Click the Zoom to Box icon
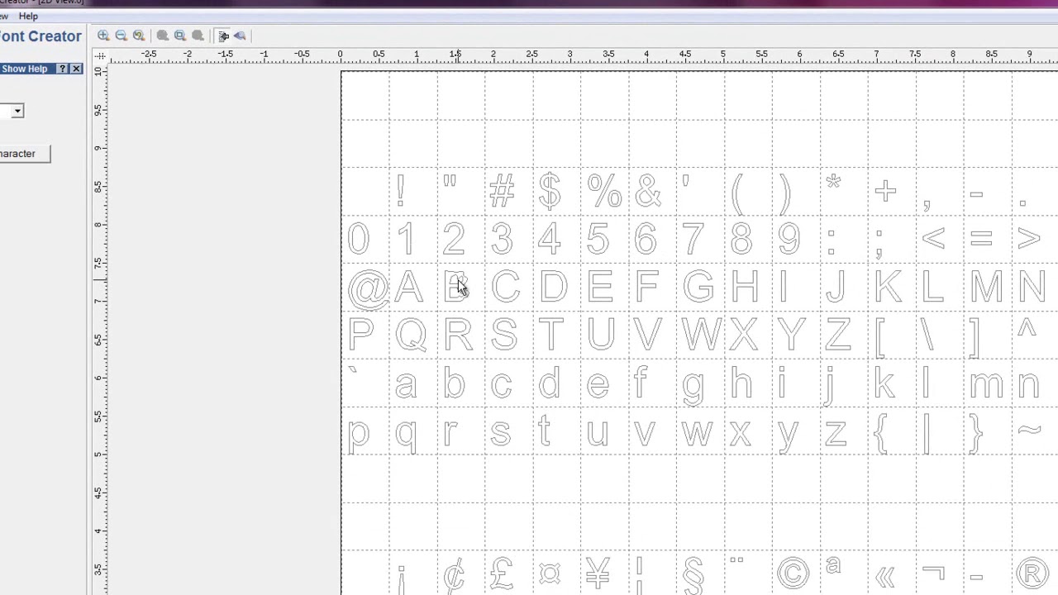Viewport: 1058px width, 595px height. click(180, 36)
